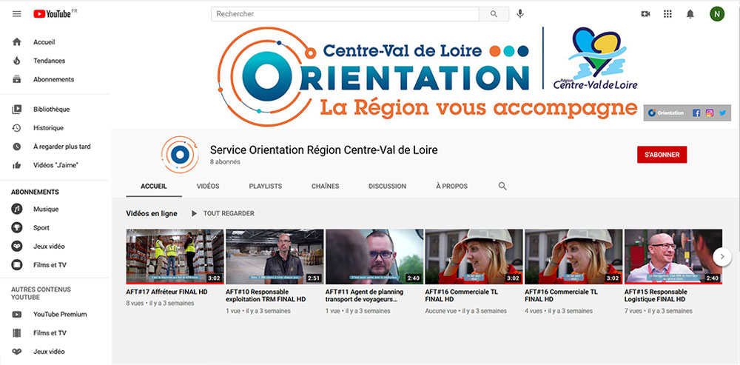Open the YouTube apps grid icon
Image resolution: width=740 pixels, height=365 pixels.
pos(667,13)
